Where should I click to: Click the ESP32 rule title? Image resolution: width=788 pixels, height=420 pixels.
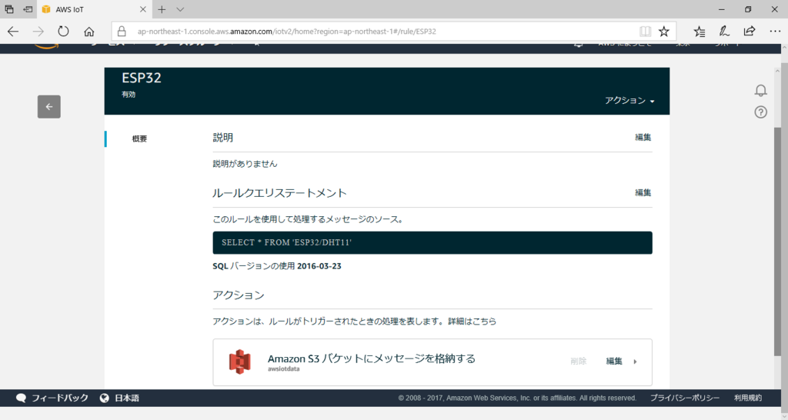[x=142, y=78]
